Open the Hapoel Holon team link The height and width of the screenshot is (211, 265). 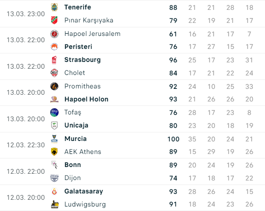(86, 99)
